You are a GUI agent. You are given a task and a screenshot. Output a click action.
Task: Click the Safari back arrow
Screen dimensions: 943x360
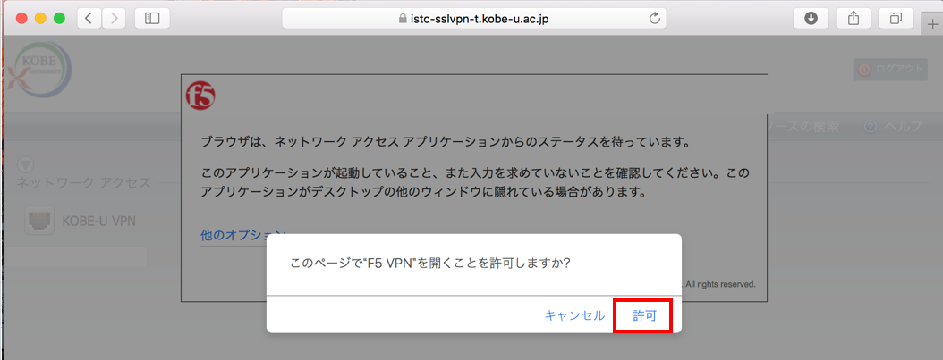(89, 18)
